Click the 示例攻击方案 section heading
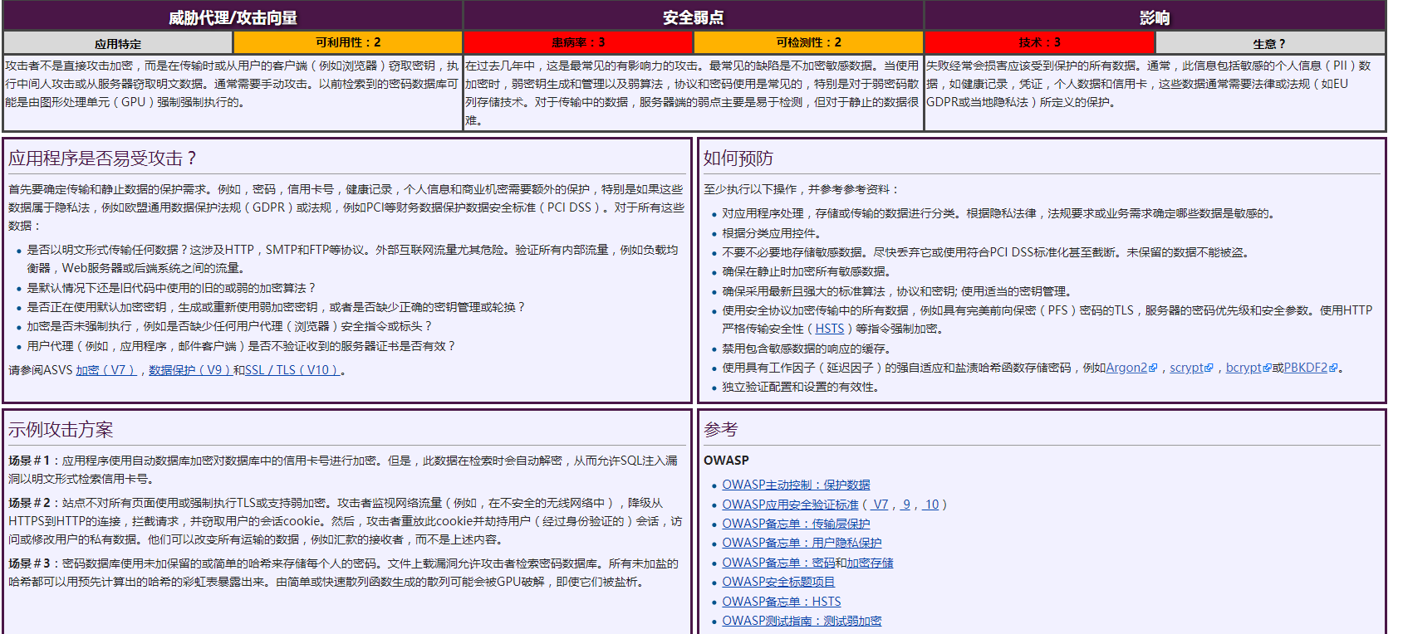The height and width of the screenshot is (634, 1403). (x=61, y=430)
